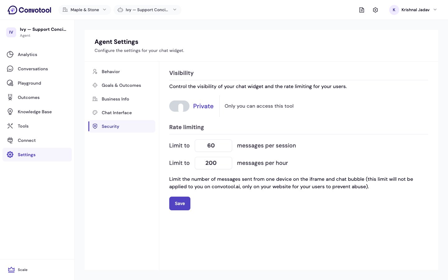Click the messages per session input
448x280 pixels.
coord(213,146)
